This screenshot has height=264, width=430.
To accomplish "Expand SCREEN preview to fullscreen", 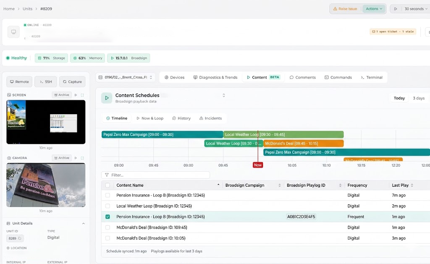I will [82, 95].
